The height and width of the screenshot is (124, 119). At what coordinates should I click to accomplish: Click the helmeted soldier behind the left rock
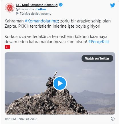[27, 94]
